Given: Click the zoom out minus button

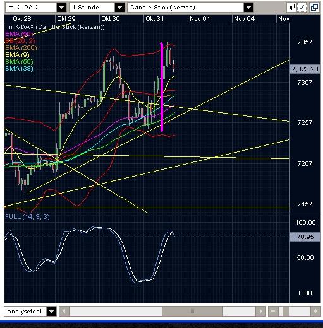Looking at the screenshot, I should (273, 311).
